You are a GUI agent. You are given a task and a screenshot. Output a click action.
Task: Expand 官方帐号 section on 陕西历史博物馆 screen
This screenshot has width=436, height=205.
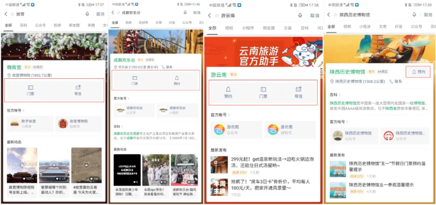click(339, 122)
